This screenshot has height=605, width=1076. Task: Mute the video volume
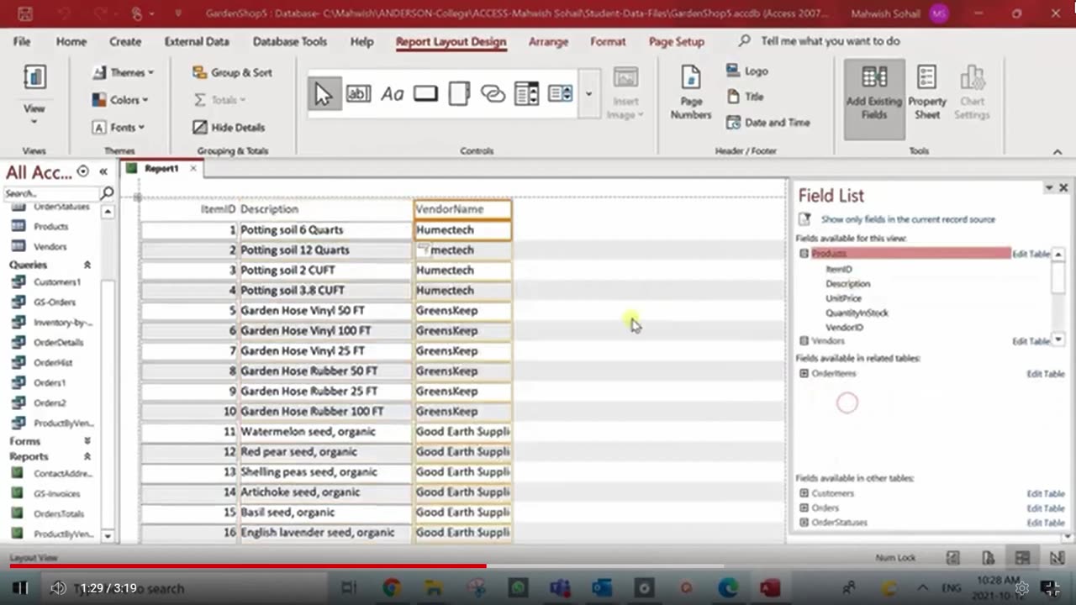tap(58, 588)
